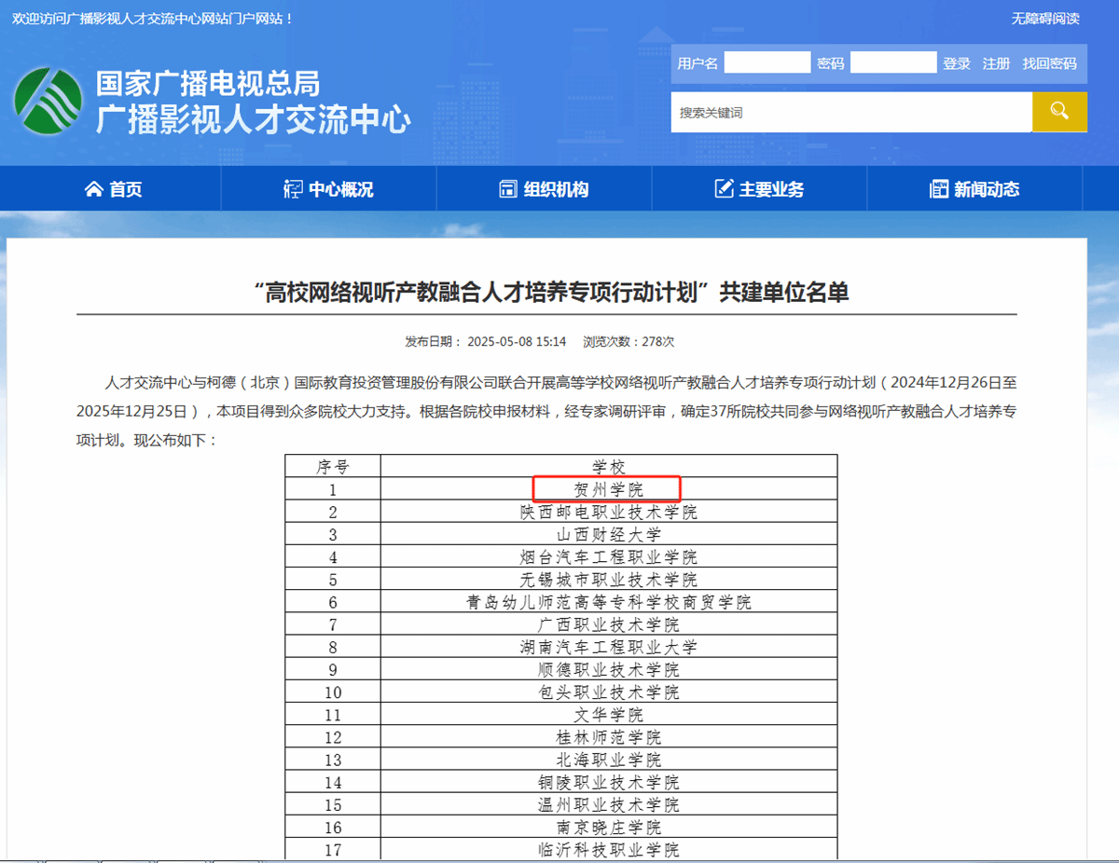
Task: Click the 广西职业技术学院 cell
Action: [x=609, y=624]
